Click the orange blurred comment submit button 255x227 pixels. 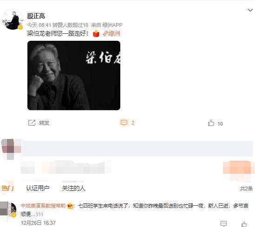pyautogui.click(x=238, y=169)
